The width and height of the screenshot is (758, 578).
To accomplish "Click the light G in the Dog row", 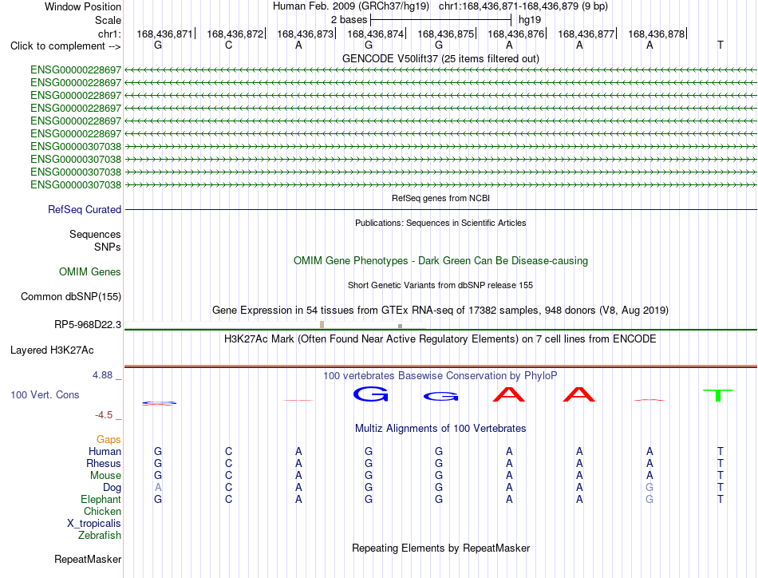I will click(x=649, y=487).
